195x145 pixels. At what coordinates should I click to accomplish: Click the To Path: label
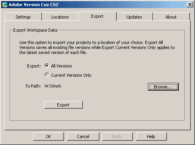(x=33, y=86)
